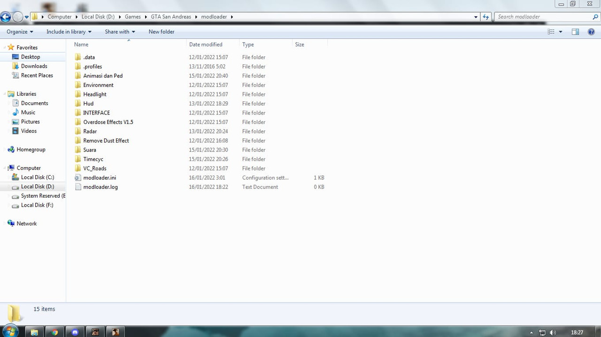Select the modloader.log file icon

point(78,187)
